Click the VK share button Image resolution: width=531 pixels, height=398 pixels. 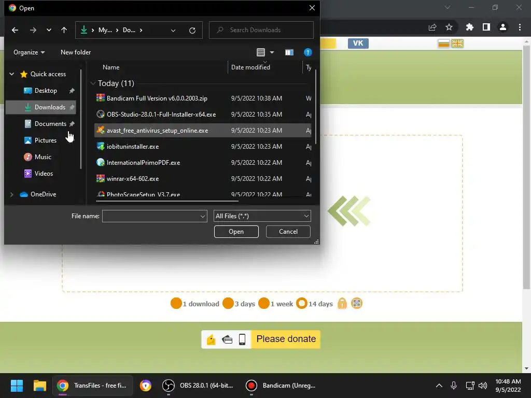click(x=358, y=44)
